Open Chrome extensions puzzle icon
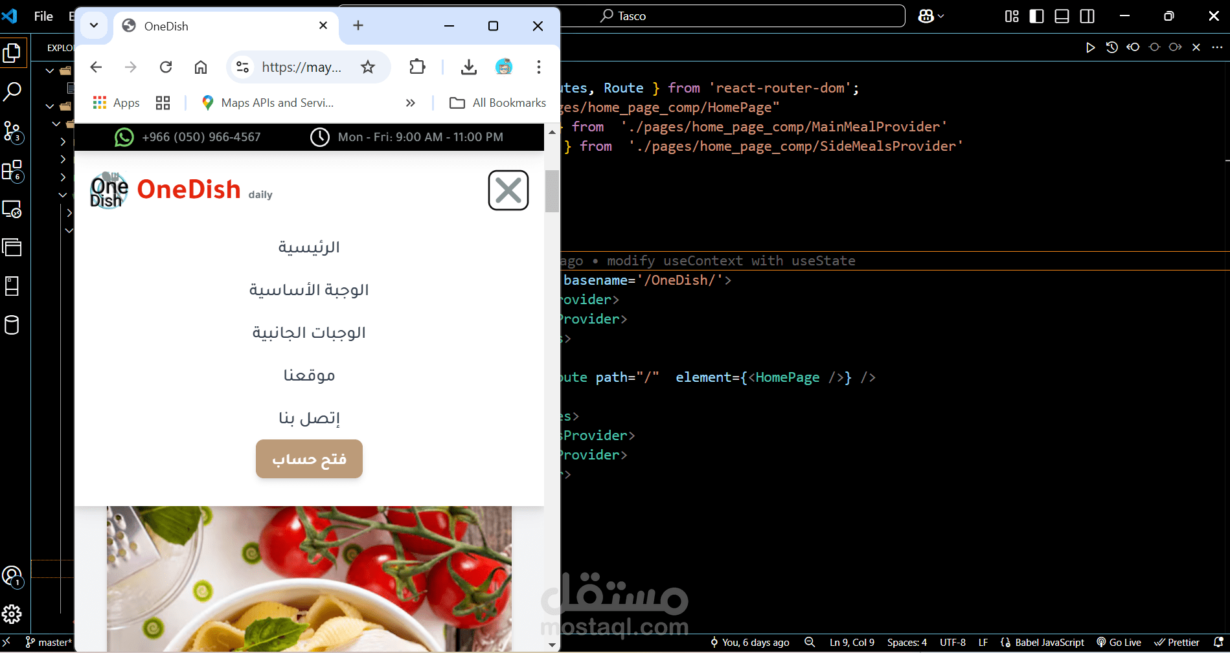This screenshot has height=653, width=1230. point(418,67)
